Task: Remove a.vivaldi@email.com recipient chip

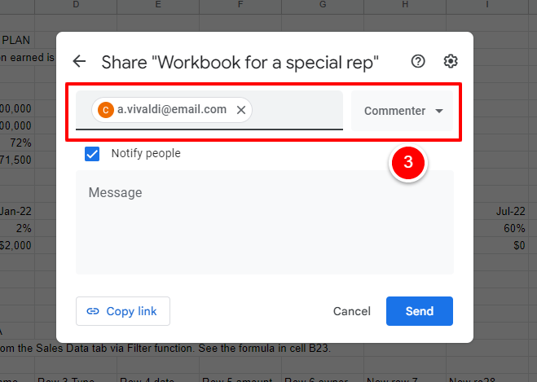Action: (241, 110)
